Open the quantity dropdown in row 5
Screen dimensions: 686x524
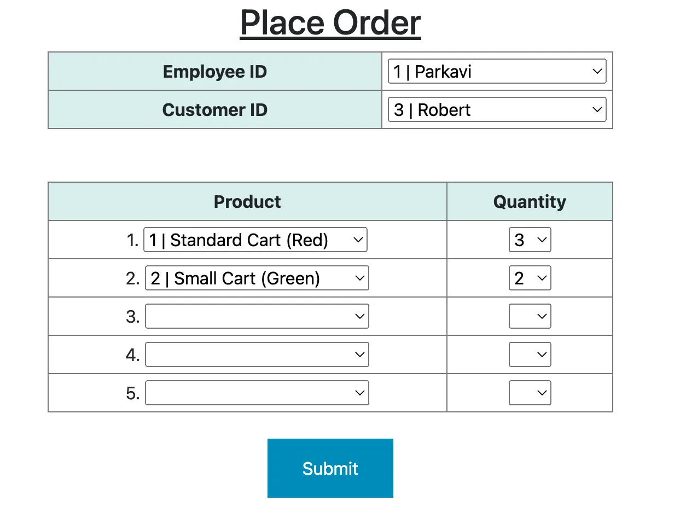(530, 393)
